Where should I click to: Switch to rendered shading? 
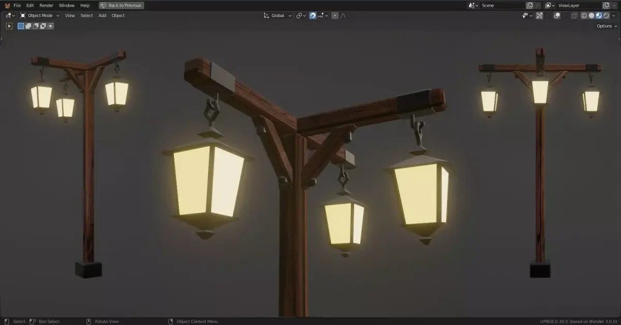point(606,16)
